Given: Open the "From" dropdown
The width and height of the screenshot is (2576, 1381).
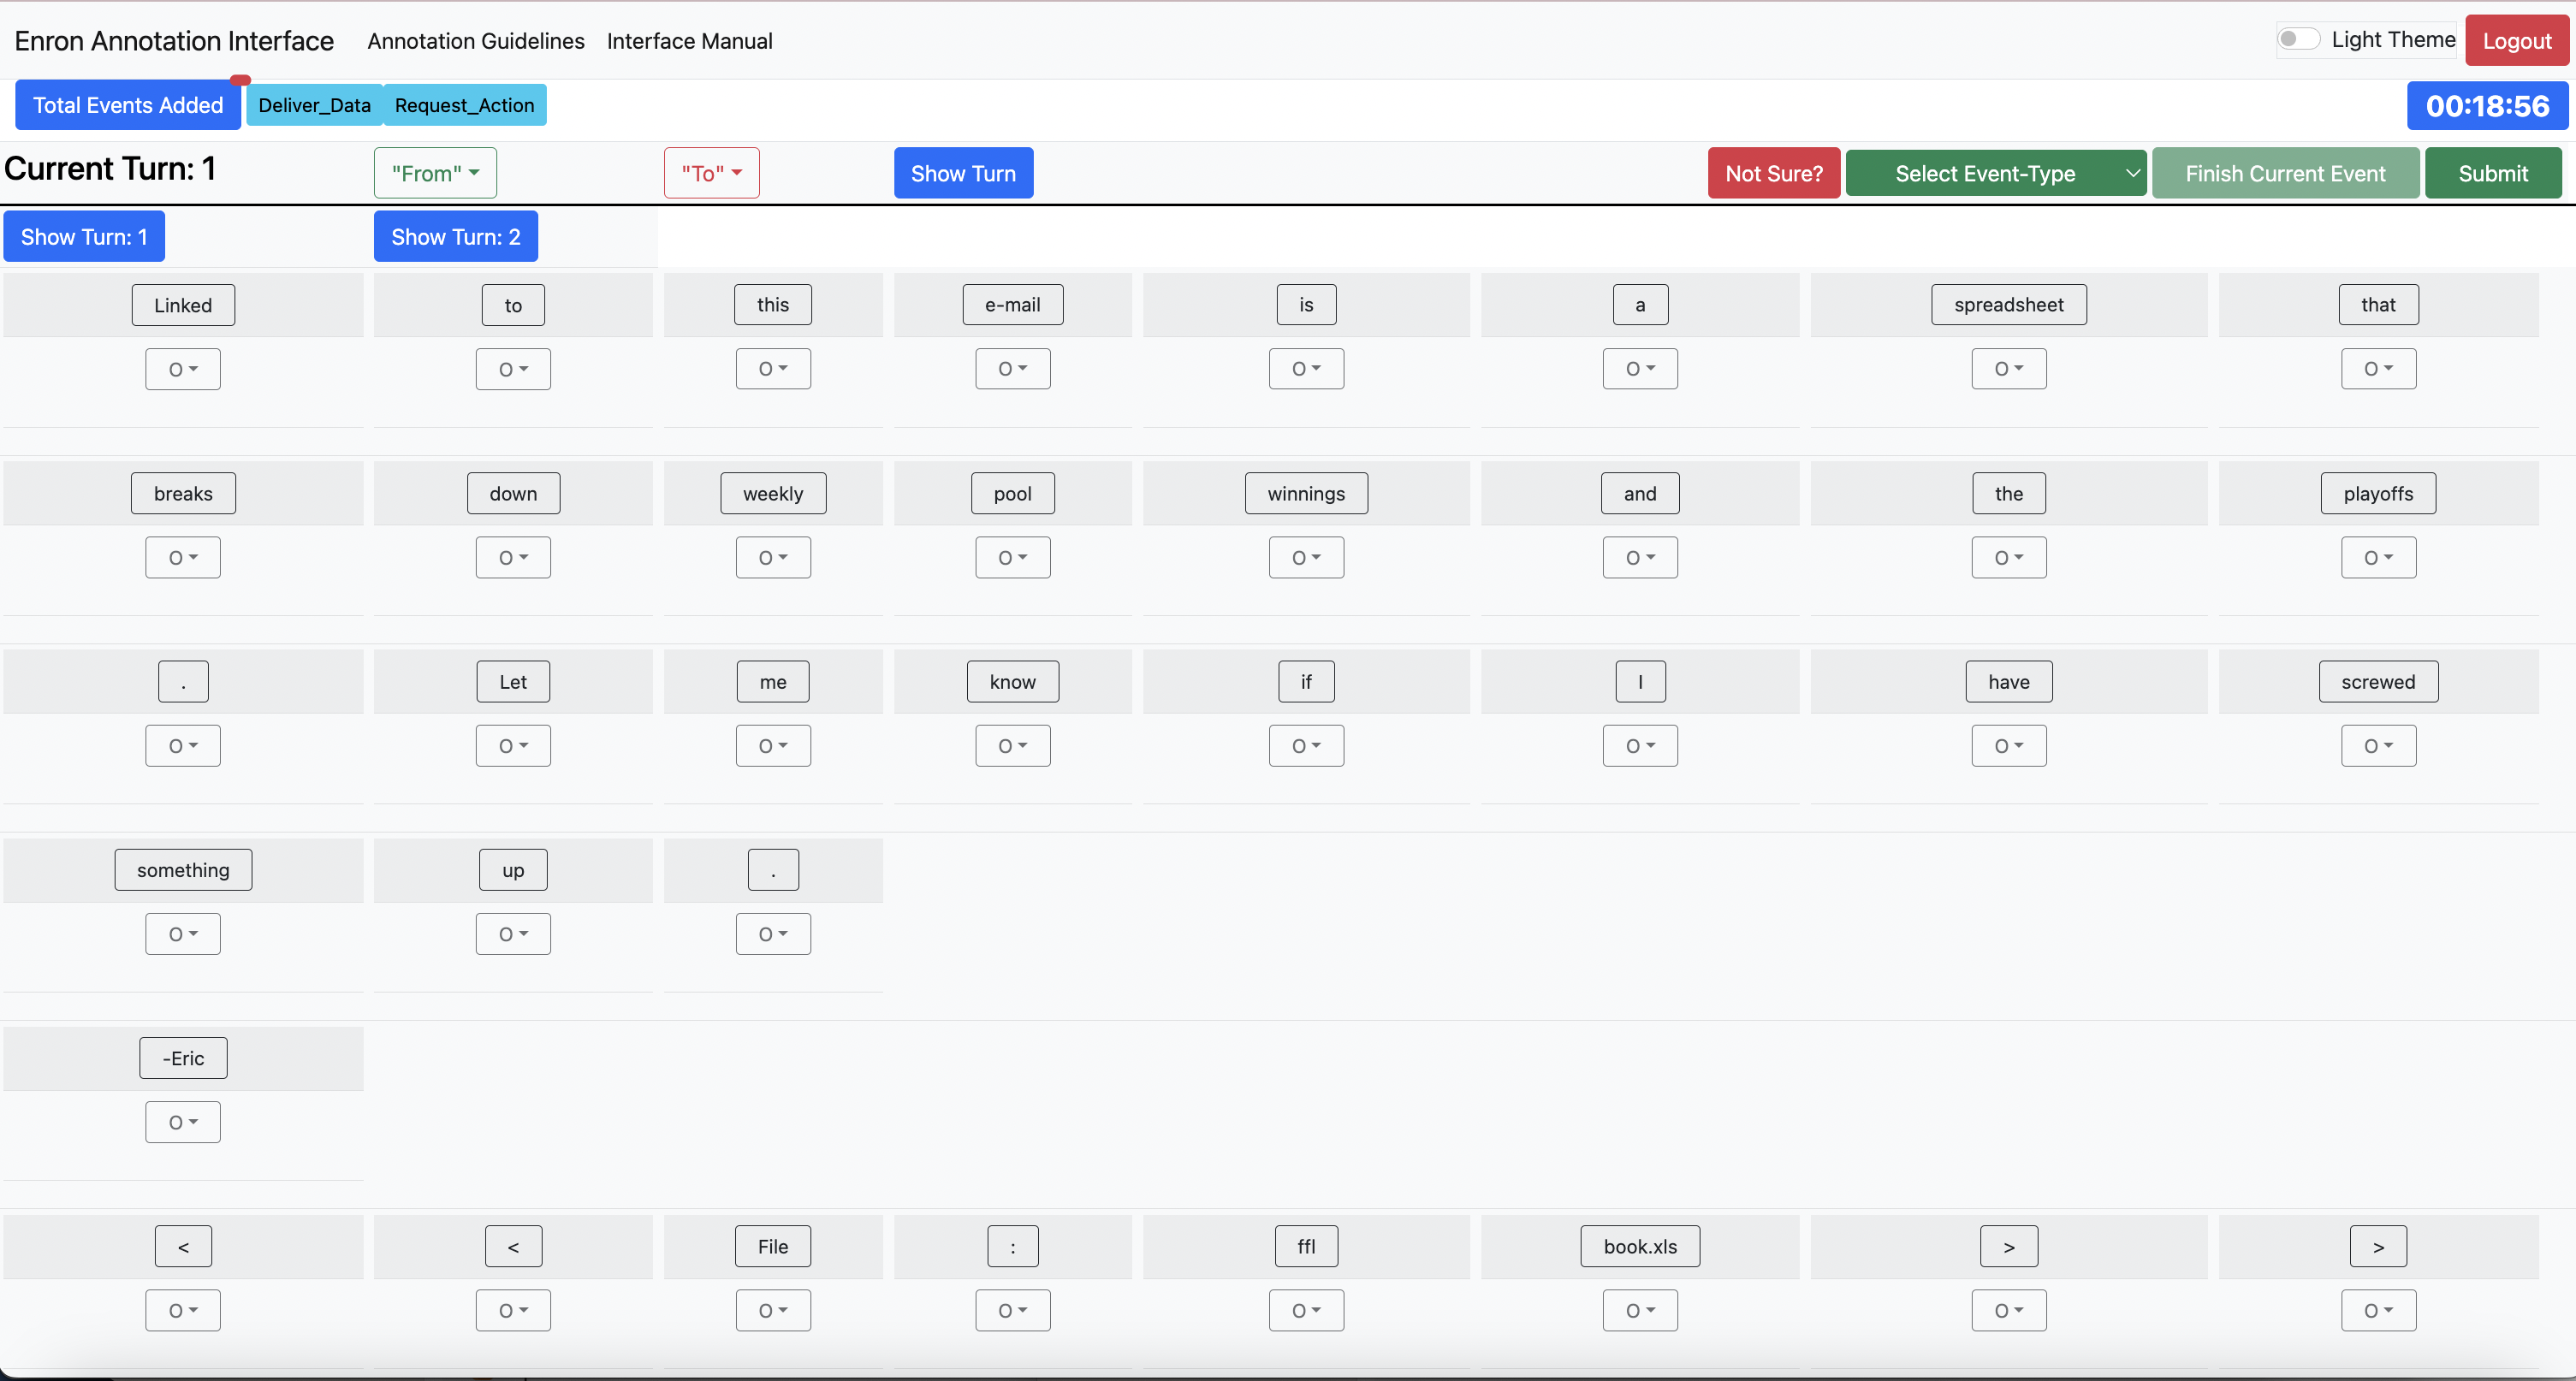Looking at the screenshot, I should coord(435,173).
